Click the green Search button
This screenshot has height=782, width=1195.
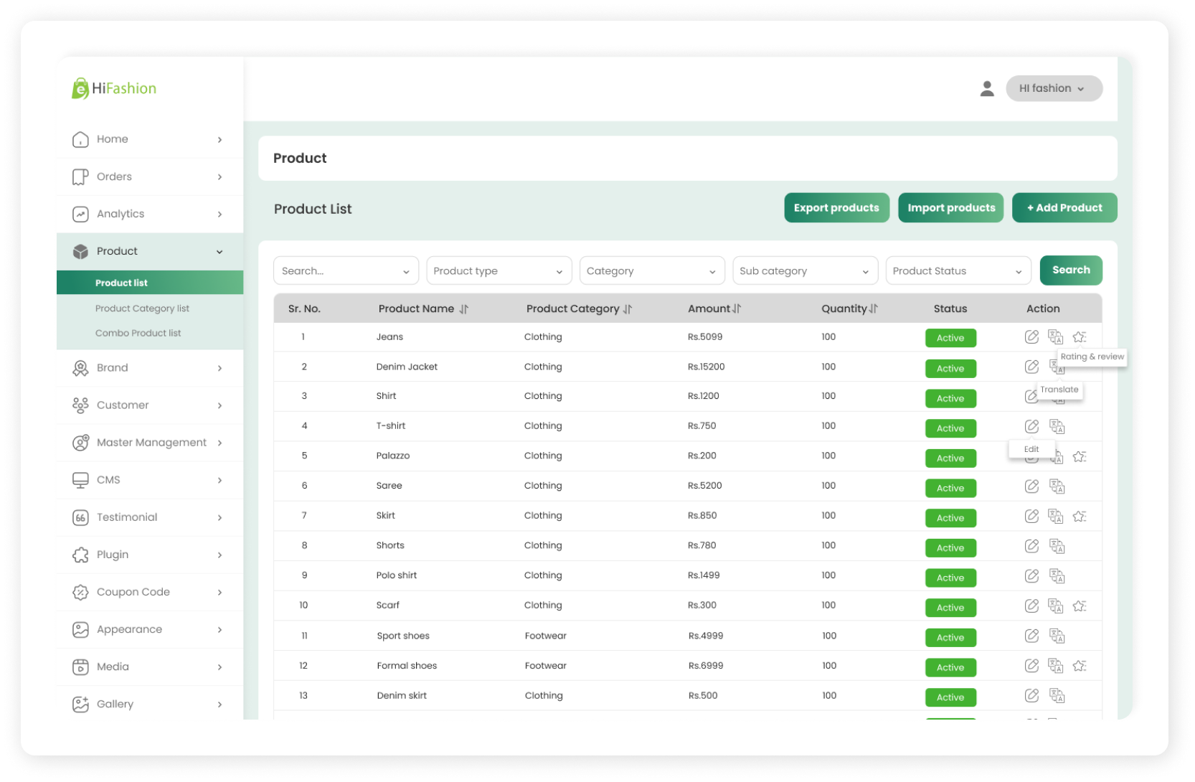(x=1071, y=270)
